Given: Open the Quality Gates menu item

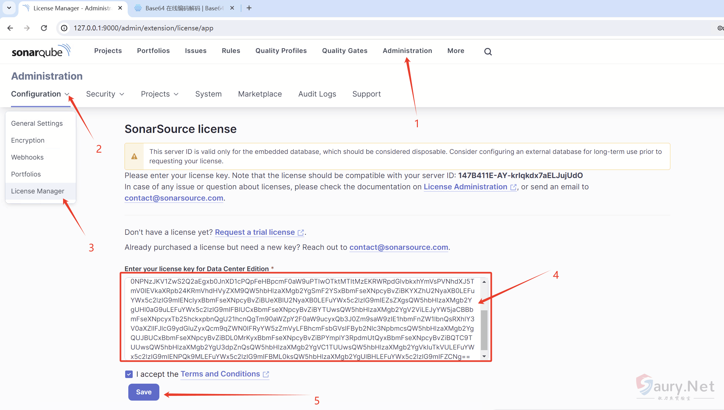Looking at the screenshot, I should [344, 51].
